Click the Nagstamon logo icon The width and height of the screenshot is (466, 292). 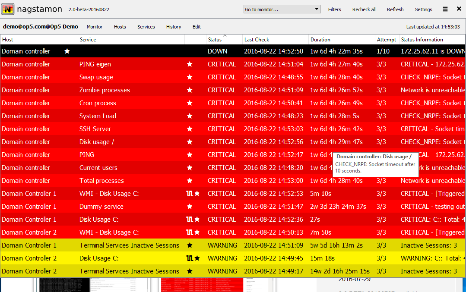coord(8,9)
